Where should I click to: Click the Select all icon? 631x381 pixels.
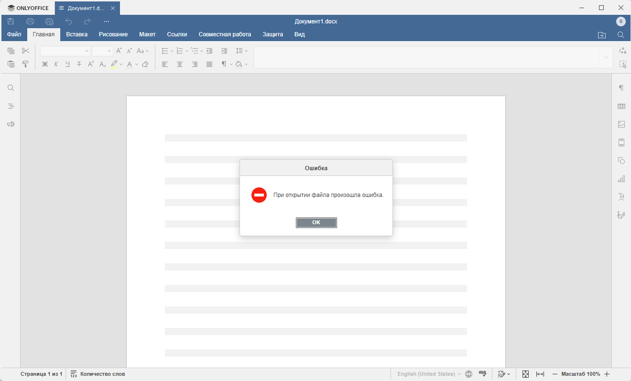(622, 64)
